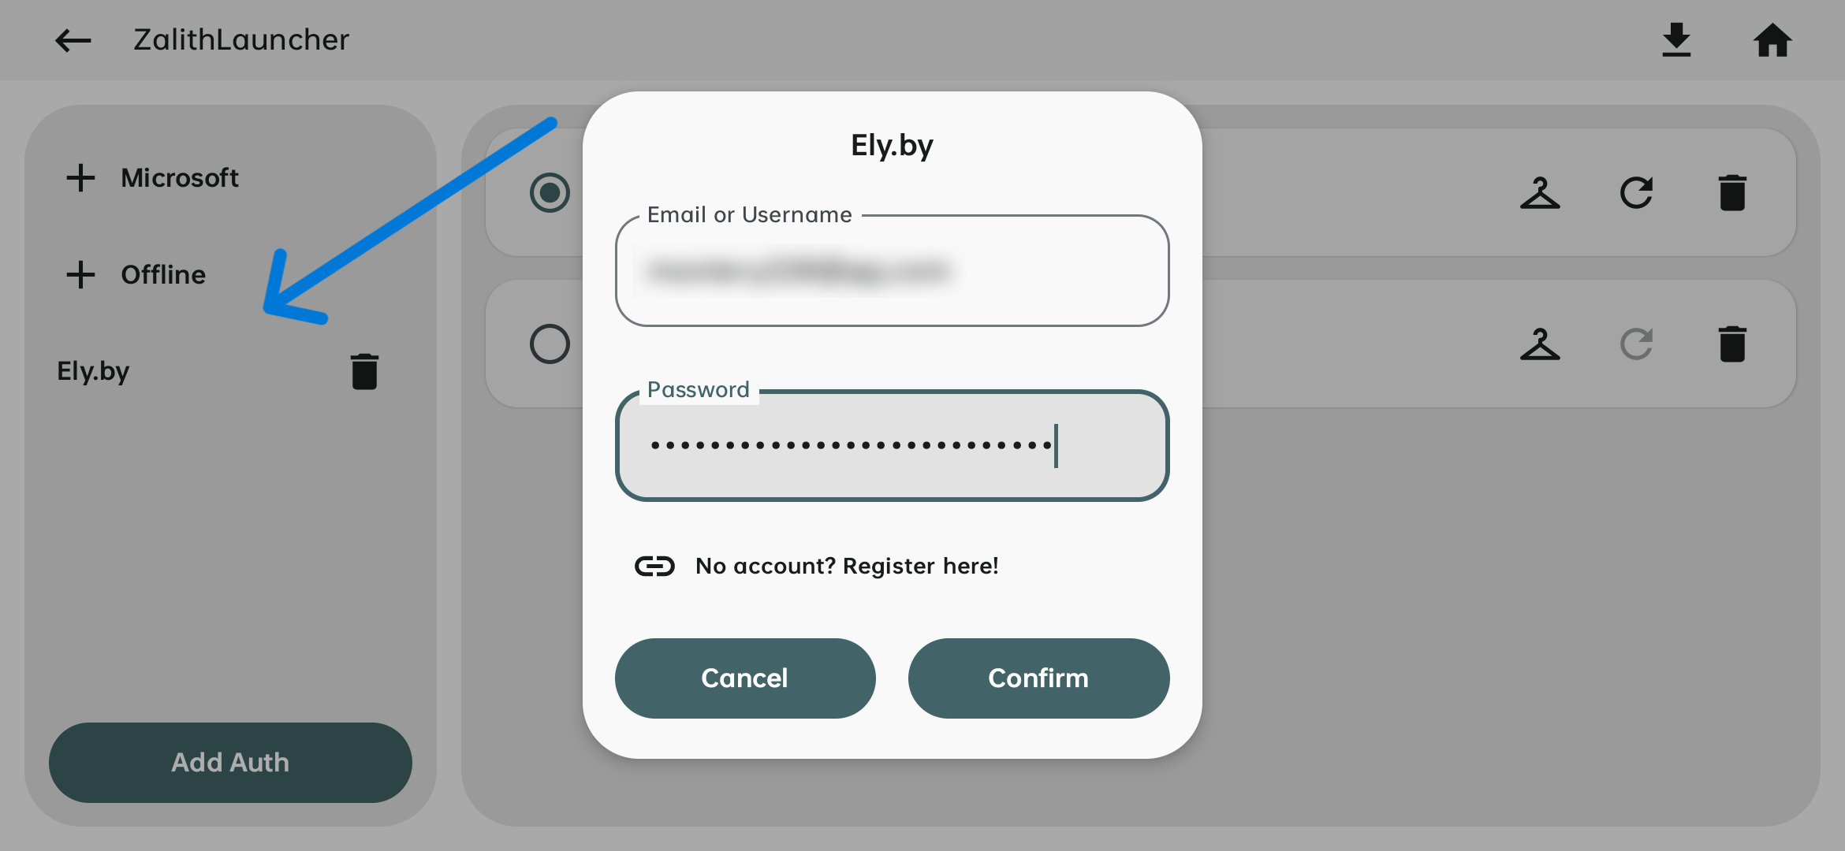The width and height of the screenshot is (1845, 851).
Task: Click the refresh icon on second account
Action: tap(1636, 344)
